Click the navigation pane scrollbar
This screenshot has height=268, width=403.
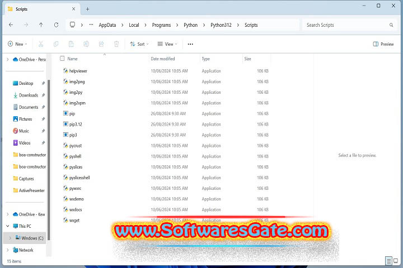49,159
